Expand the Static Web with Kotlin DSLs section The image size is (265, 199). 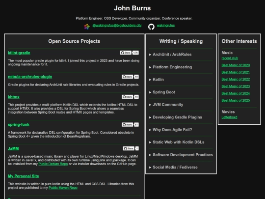(181, 142)
